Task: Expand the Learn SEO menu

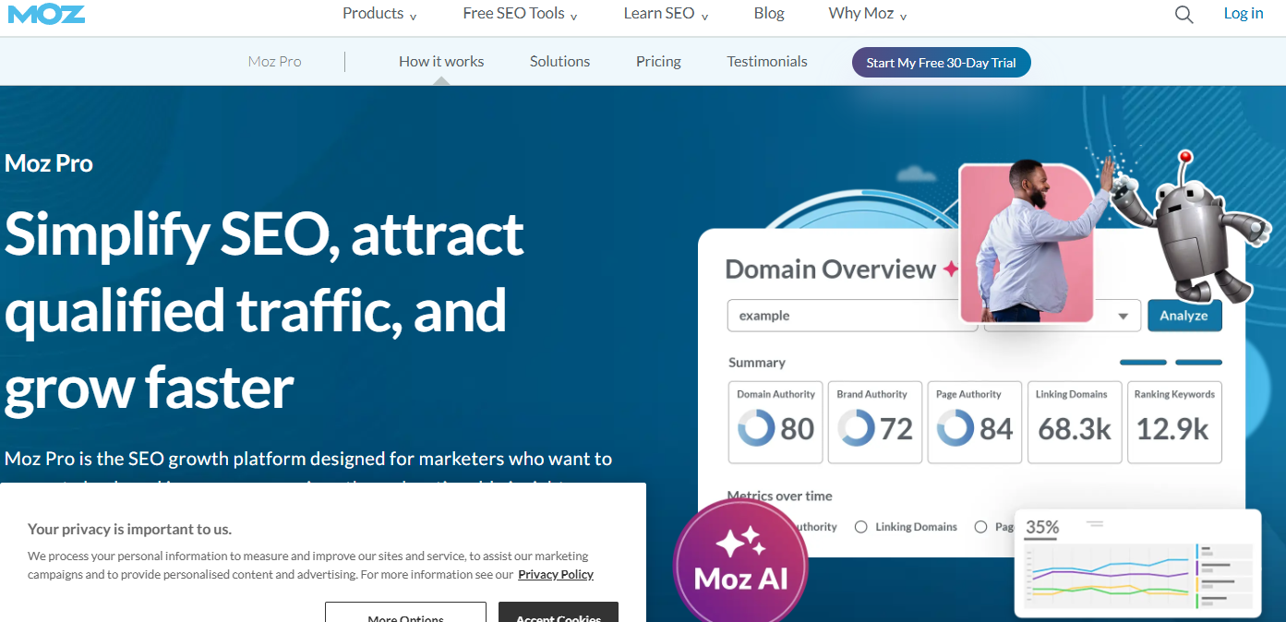Action: point(667,14)
